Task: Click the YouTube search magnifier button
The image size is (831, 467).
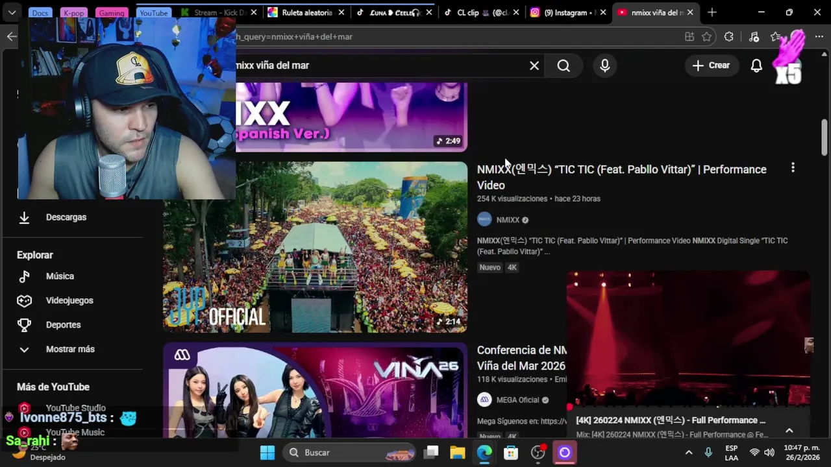Action: point(564,66)
